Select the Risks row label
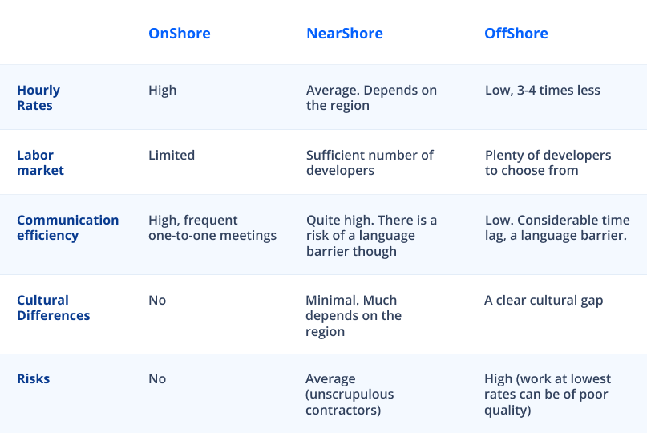The height and width of the screenshot is (433, 647). click(x=33, y=378)
